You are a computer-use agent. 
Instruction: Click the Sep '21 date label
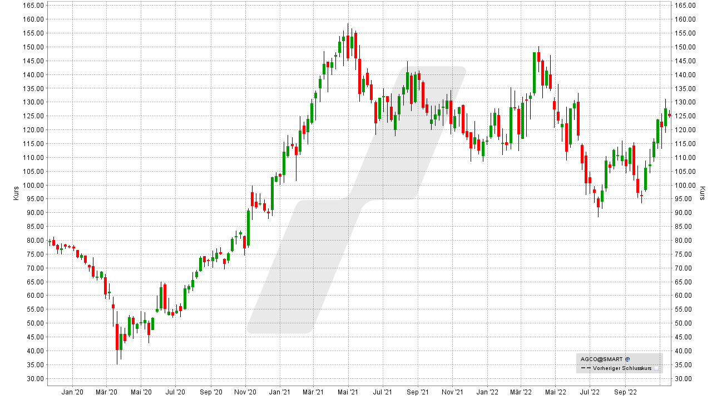coord(417,392)
